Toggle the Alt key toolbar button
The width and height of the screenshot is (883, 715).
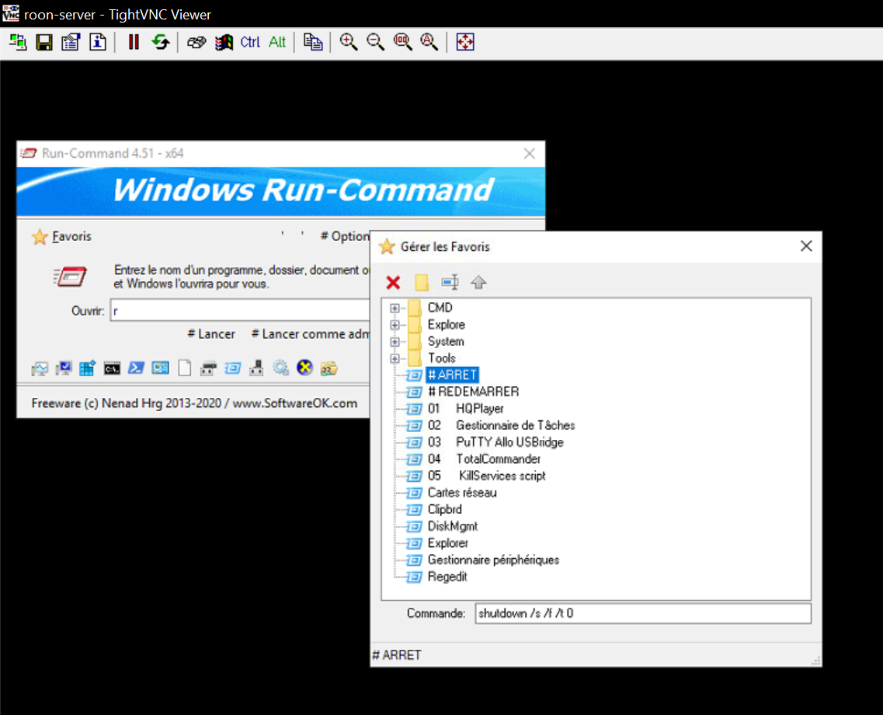(x=277, y=42)
